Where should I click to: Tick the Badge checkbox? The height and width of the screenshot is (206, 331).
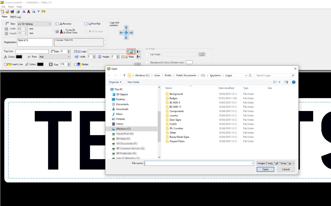(76, 64)
